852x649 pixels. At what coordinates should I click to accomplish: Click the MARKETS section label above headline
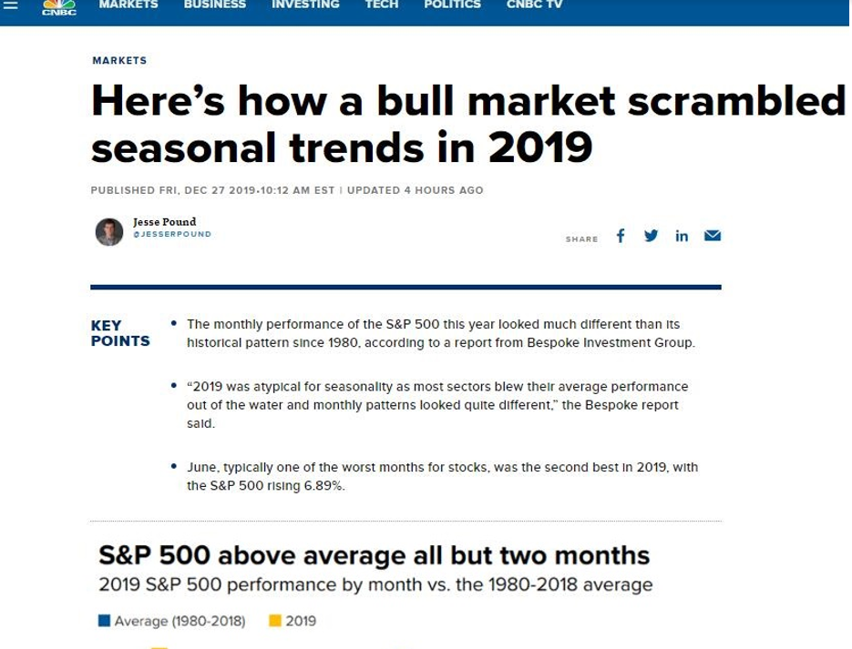119,61
